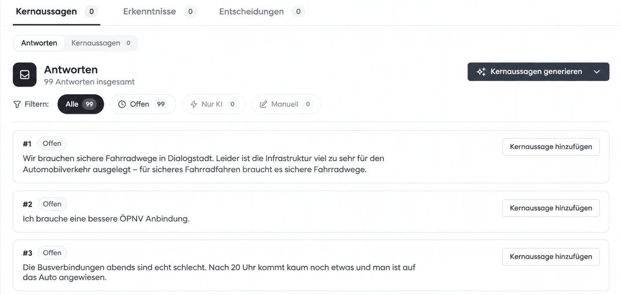
Task: Click the #3 answer number label
Action: point(27,253)
